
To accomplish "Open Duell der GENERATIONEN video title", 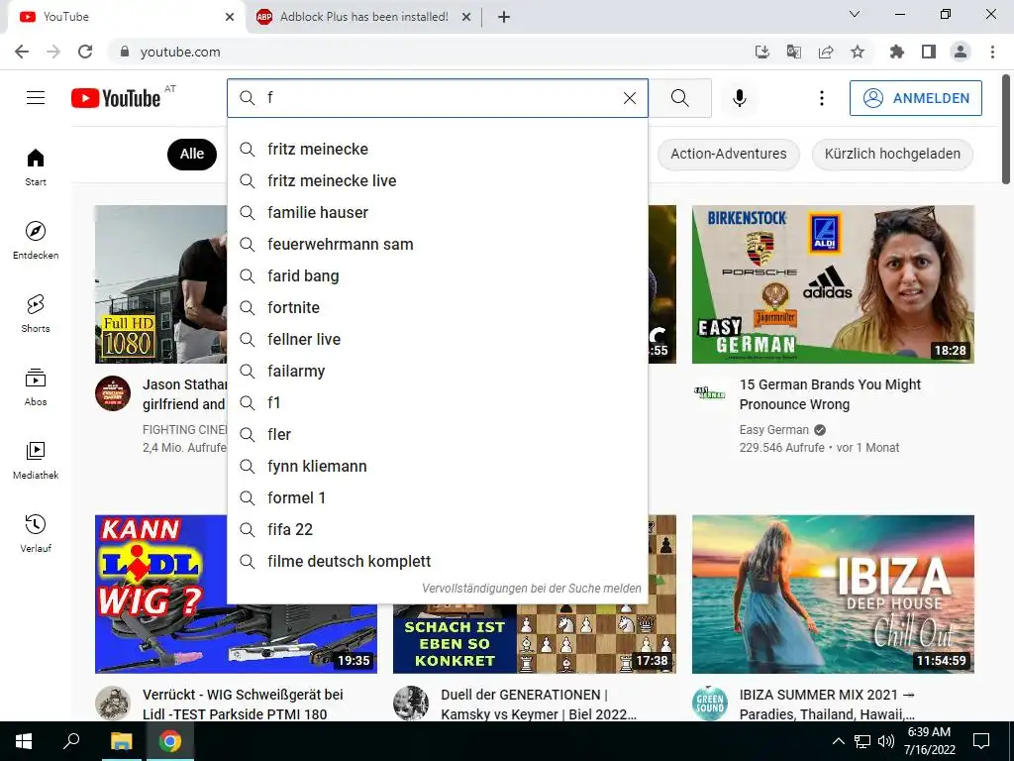I will point(538,705).
